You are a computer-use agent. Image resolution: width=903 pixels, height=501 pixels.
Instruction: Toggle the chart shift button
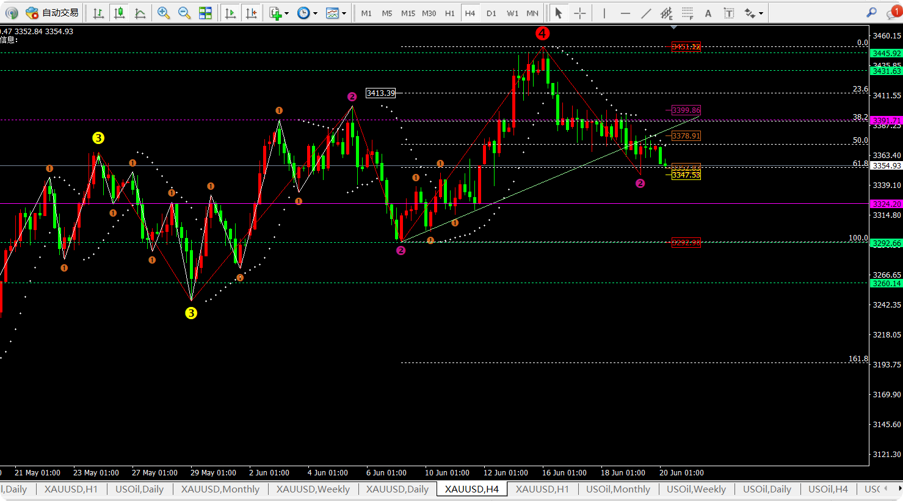pos(250,13)
